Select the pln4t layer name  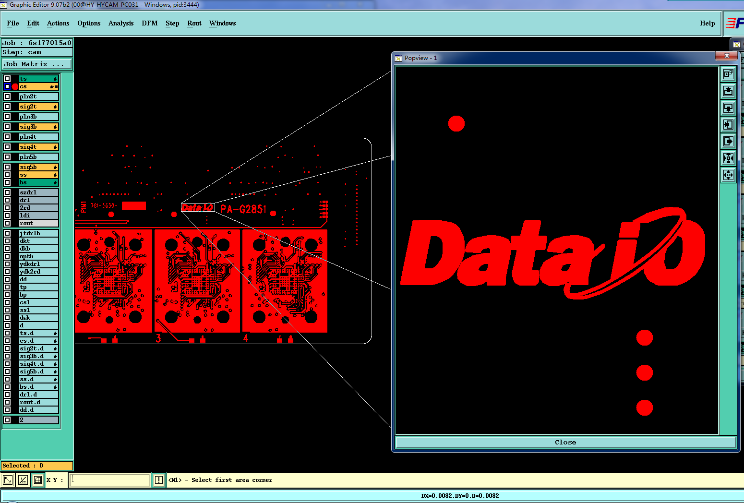coord(38,137)
